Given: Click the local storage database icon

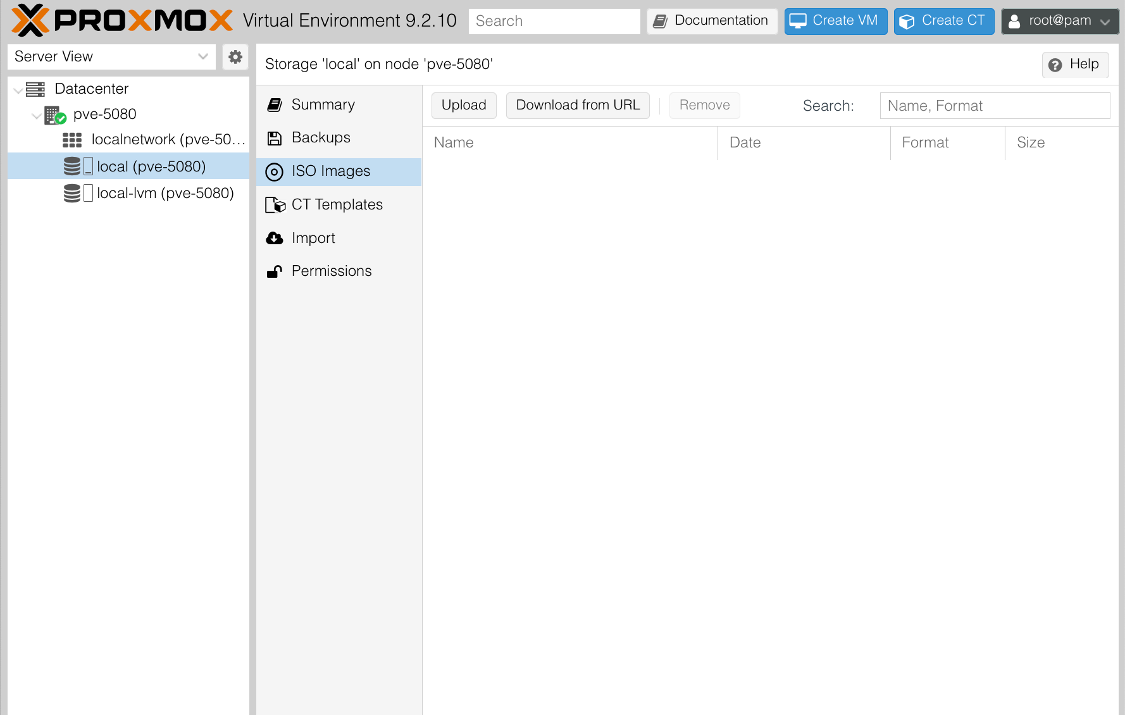Looking at the screenshot, I should [72, 166].
